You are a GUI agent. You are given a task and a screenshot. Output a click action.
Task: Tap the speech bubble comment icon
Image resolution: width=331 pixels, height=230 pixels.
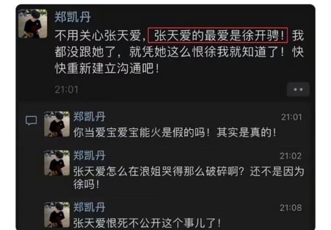[31, 121]
